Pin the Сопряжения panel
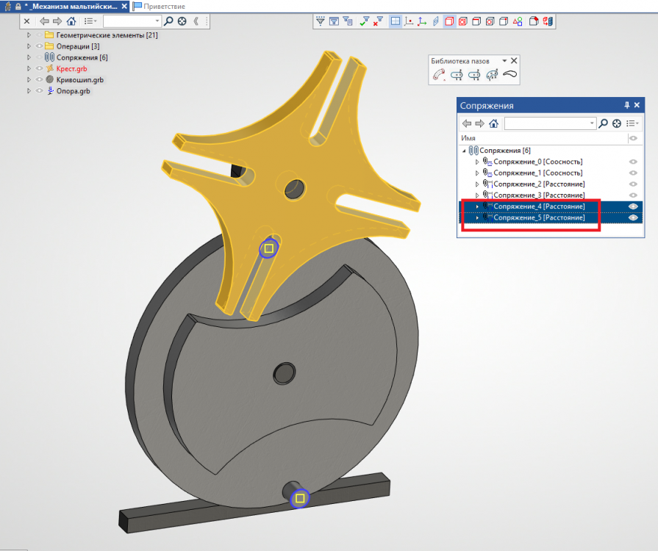 coord(627,106)
